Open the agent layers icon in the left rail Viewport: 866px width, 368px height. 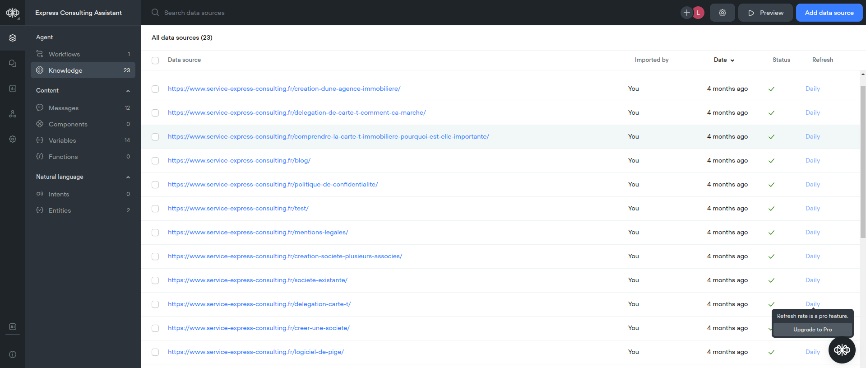click(x=13, y=38)
